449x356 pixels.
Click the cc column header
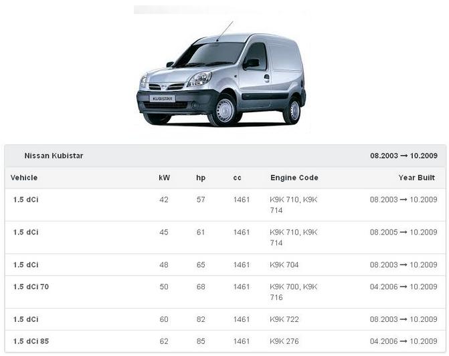[x=238, y=178]
